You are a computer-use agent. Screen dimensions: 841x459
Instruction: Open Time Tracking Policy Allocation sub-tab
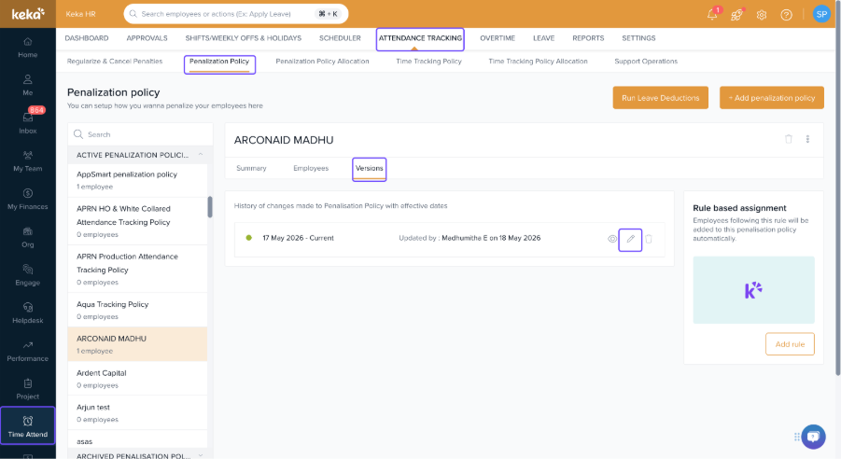538,62
